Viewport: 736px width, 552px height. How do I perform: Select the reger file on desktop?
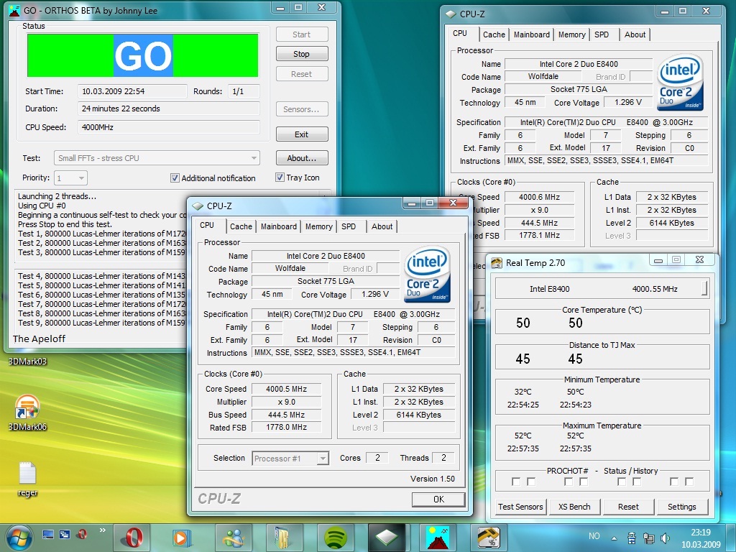coord(27,479)
